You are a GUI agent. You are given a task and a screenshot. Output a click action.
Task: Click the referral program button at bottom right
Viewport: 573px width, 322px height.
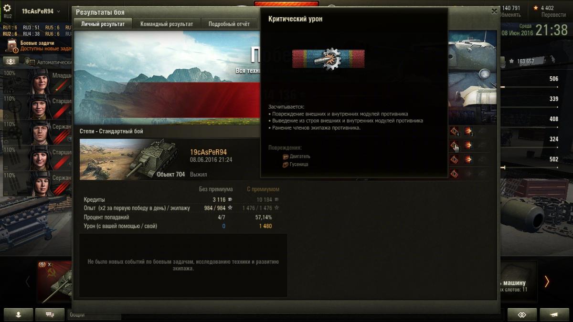tap(522, 315)
